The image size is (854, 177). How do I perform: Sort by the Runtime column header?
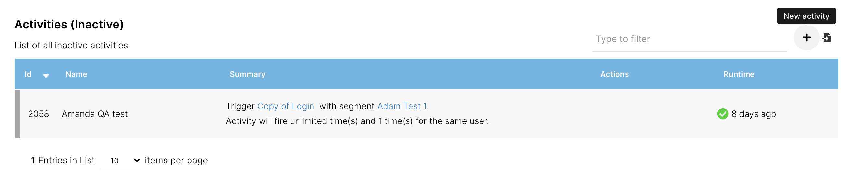(738, 74)
